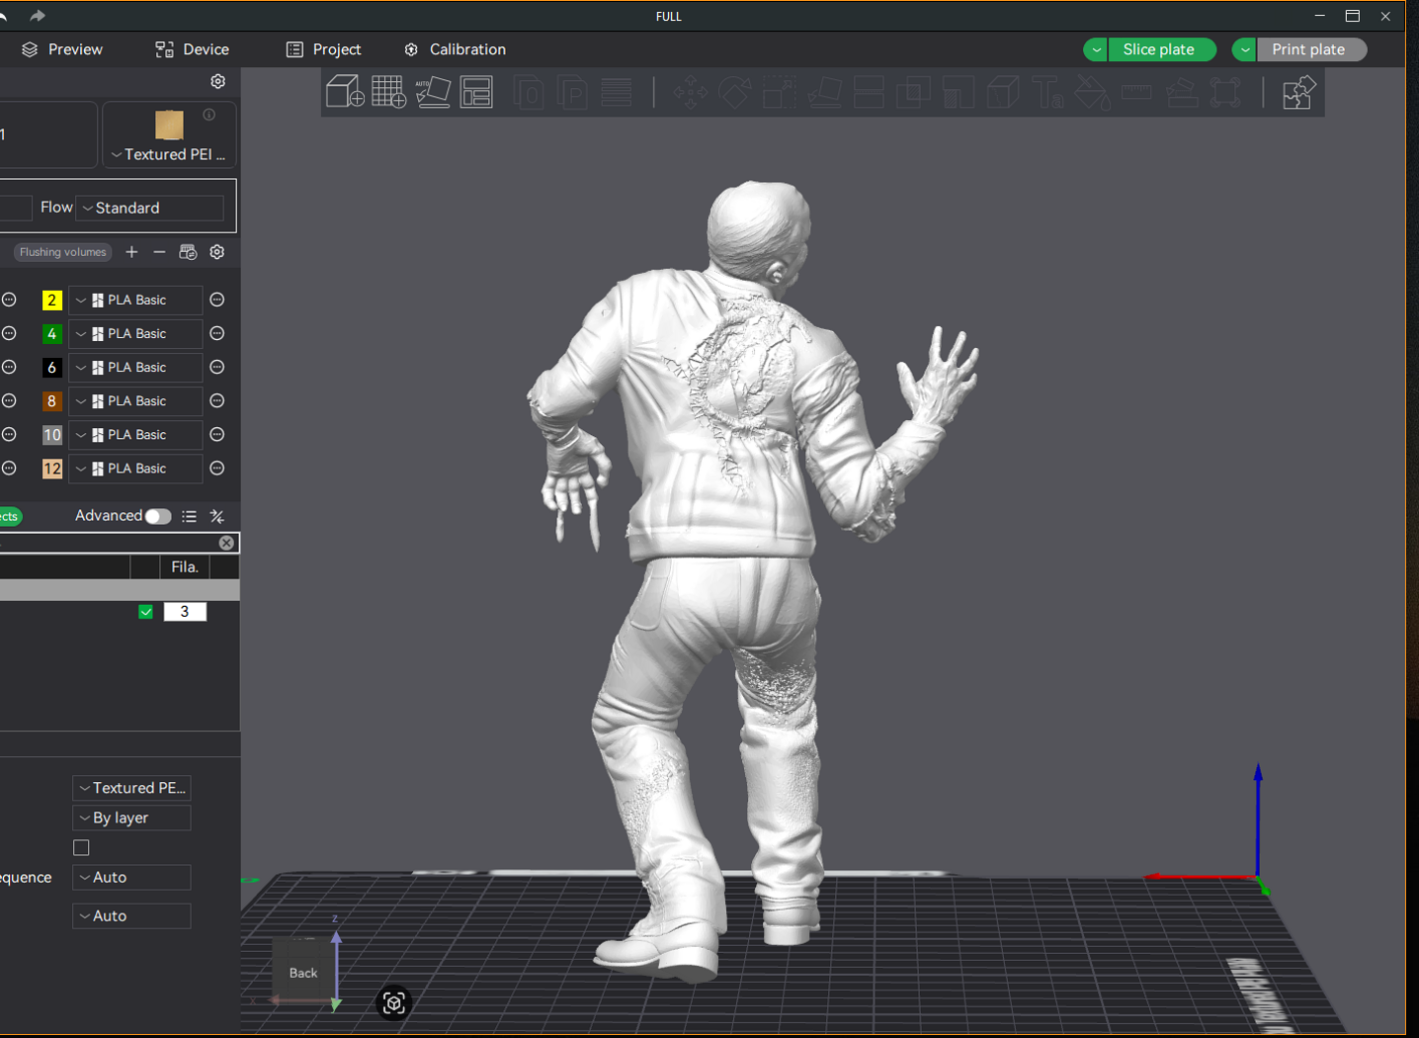This screenshot has width=1419, height=1038.
Task: Click the Split to parts icon
Action: (x=573, y=93)
